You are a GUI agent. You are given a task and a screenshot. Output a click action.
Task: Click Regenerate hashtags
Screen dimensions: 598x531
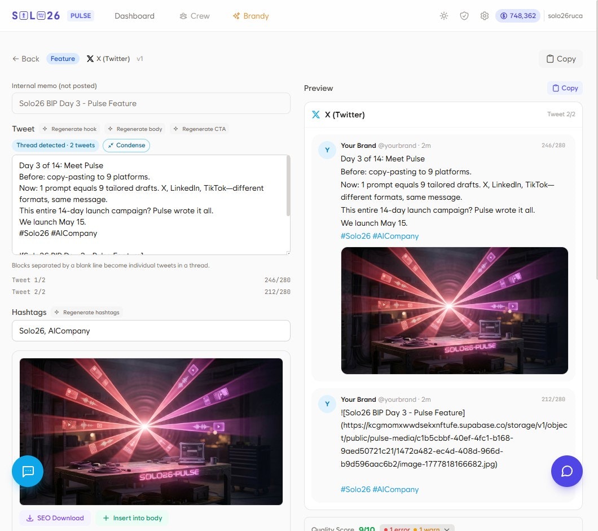87,313
